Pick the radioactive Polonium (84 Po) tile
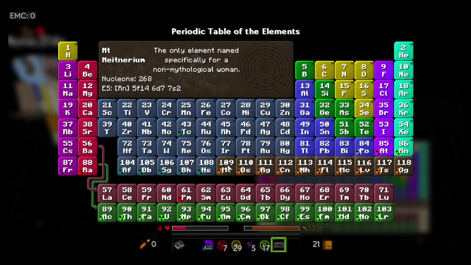Screen dimensions: 471x265 [364, 147]
